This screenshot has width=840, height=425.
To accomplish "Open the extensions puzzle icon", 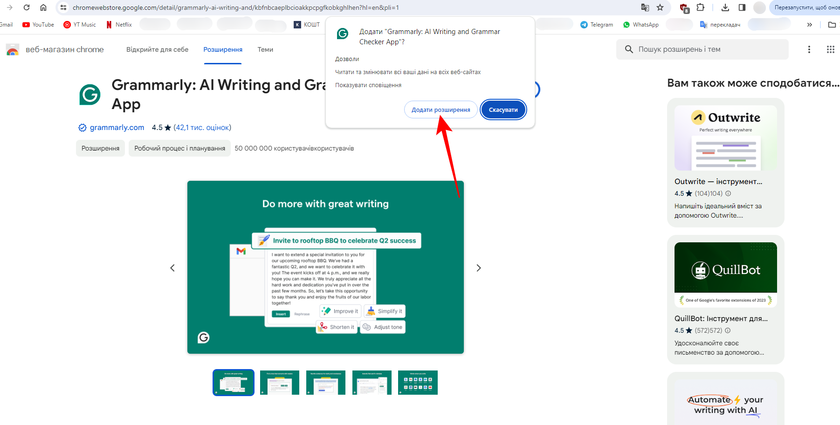I will (x=700, y=7).
